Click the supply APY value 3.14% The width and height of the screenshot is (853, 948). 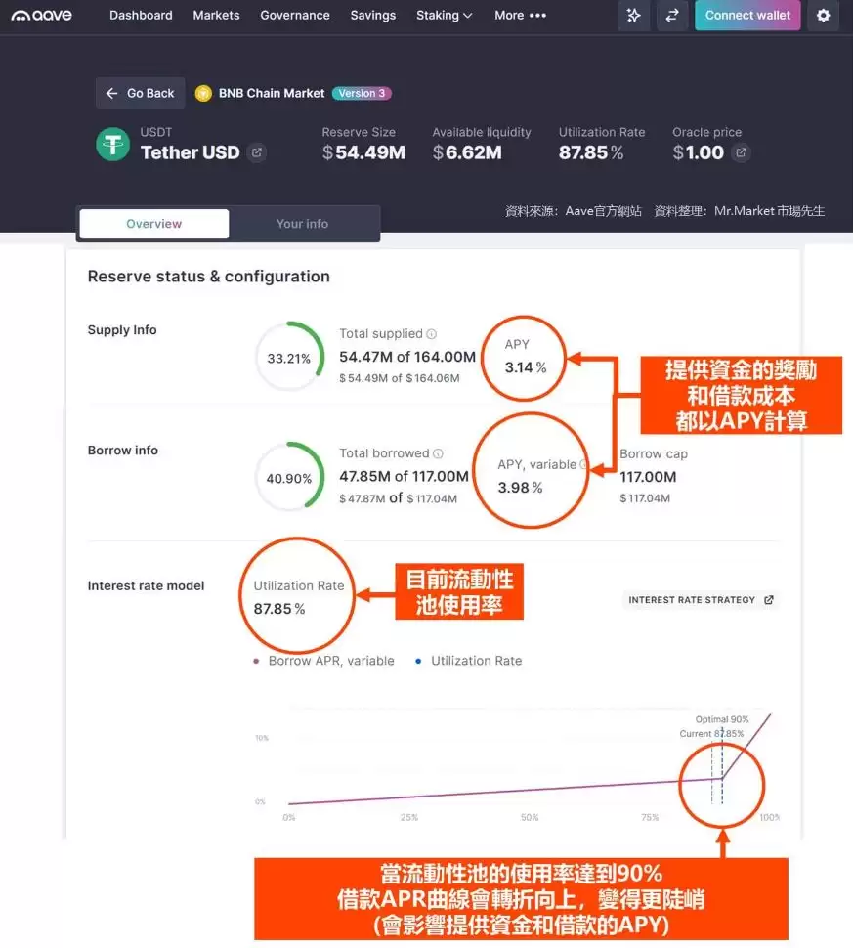[526, 367]
